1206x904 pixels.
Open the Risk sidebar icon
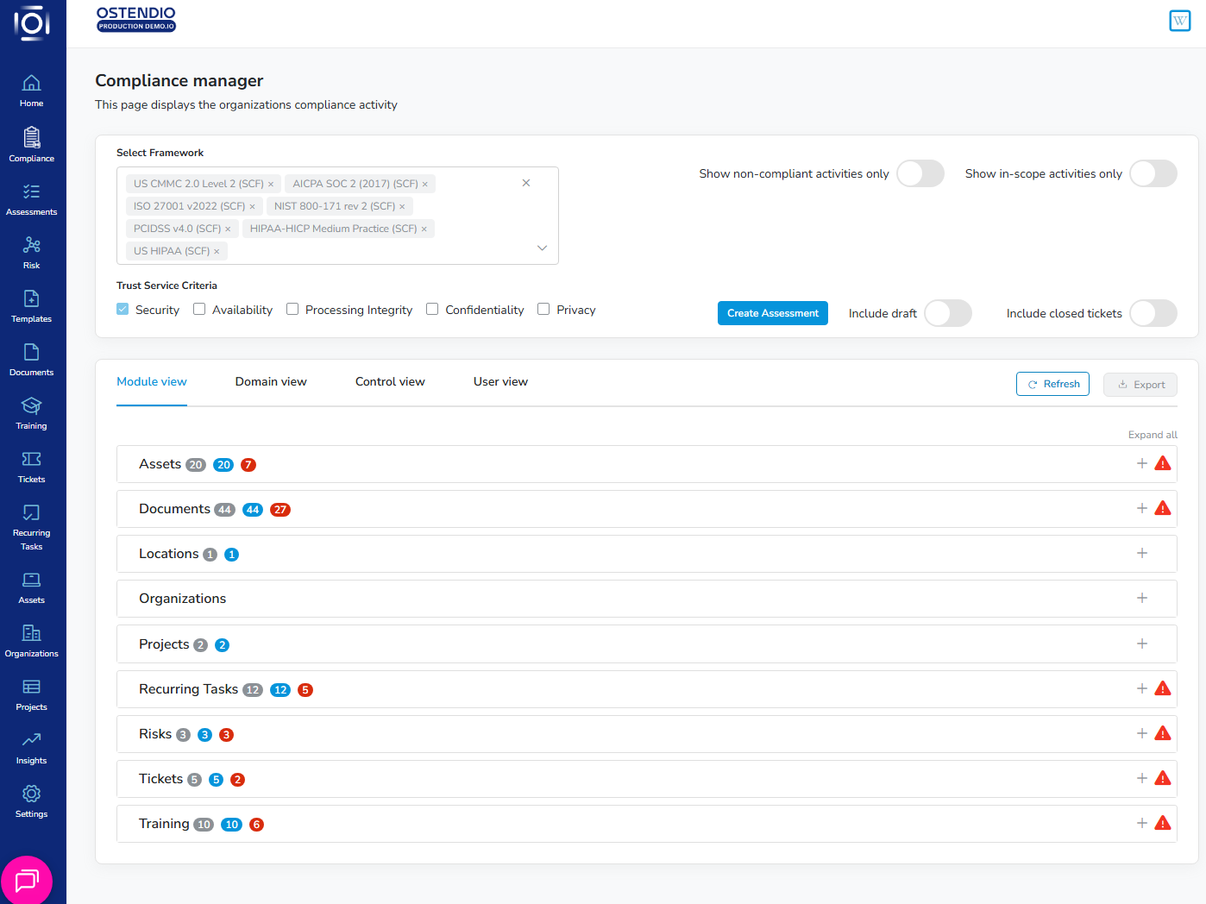click(31, 246)
